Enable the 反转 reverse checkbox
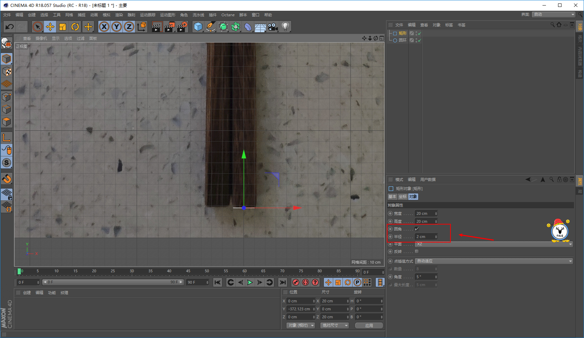Screen dimensions: 584x338 click(x=417, y=252)
